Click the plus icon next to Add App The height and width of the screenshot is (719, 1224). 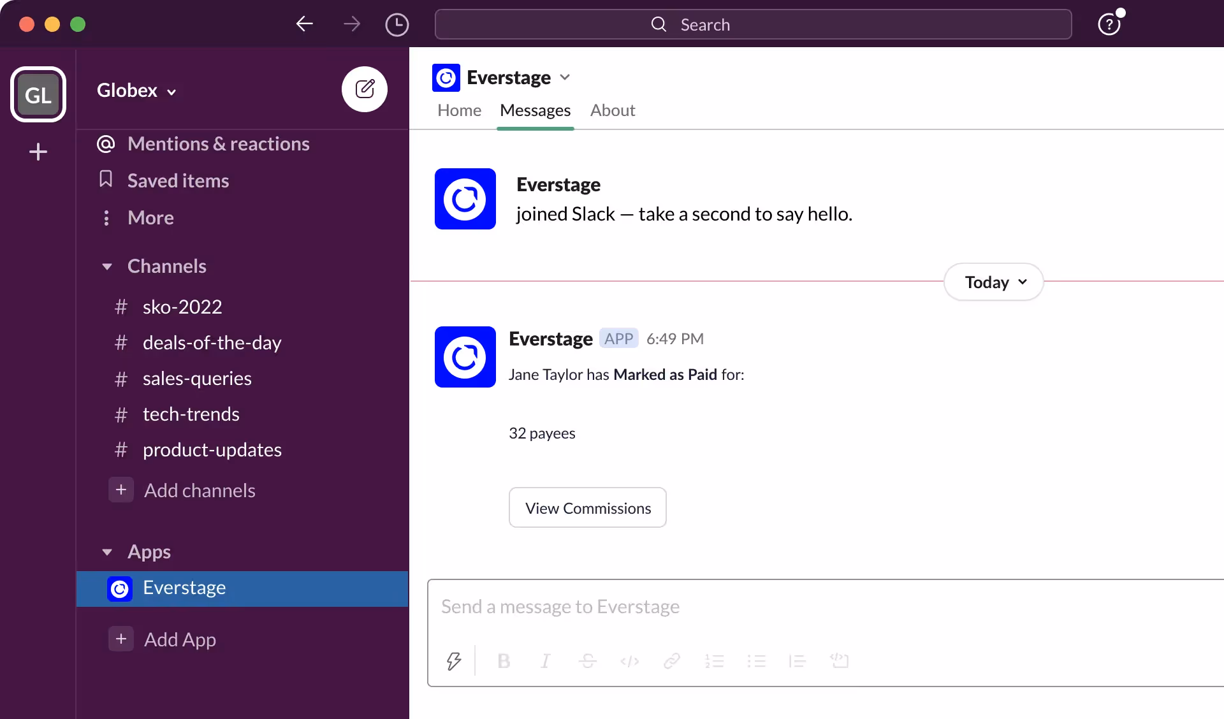[x=121, y=639]
